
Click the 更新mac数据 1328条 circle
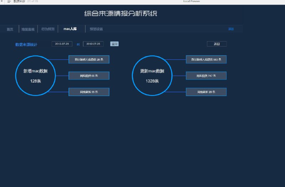click(152, 76)
